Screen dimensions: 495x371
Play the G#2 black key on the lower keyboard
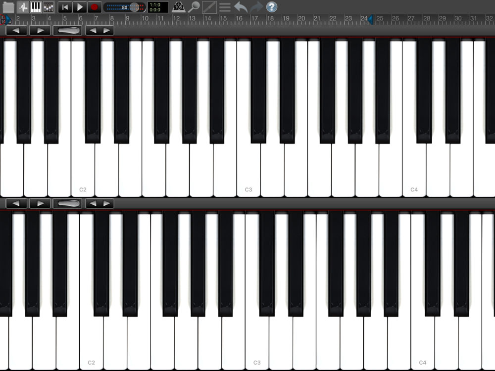pyautogui.click(x=198, y=264)
